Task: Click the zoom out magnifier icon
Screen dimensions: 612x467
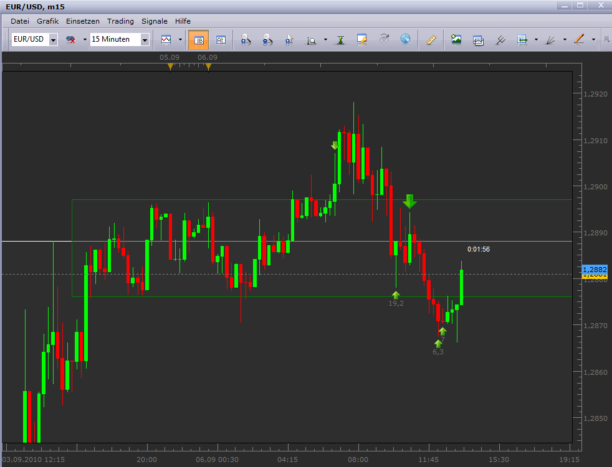Action: 267,40
